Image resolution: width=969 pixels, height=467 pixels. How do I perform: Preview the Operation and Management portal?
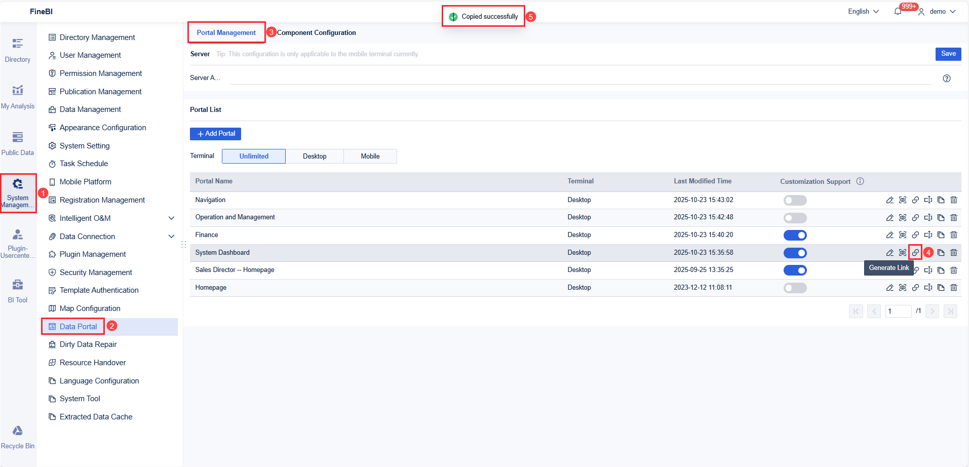click(x=903, y=218)
